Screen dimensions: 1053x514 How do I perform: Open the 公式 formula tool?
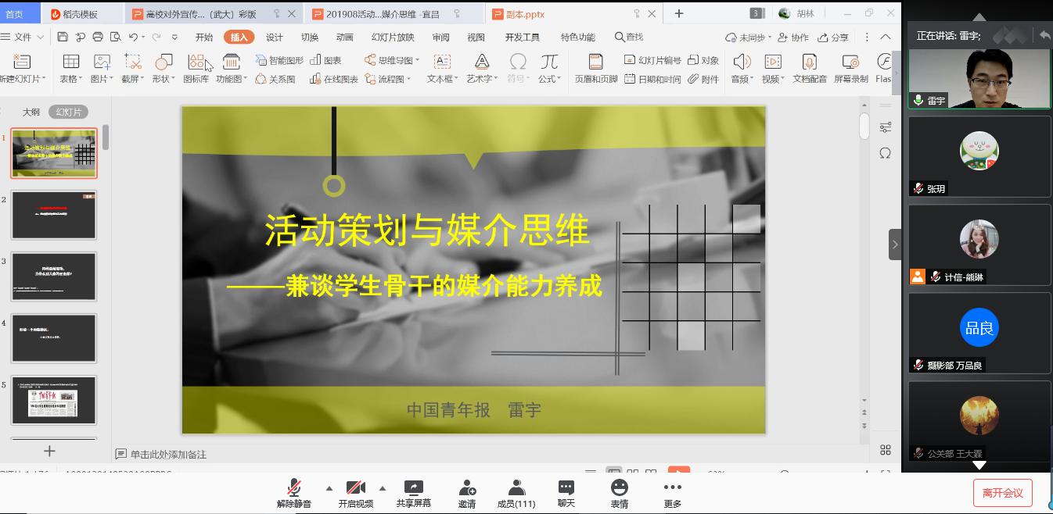[549, 62]
